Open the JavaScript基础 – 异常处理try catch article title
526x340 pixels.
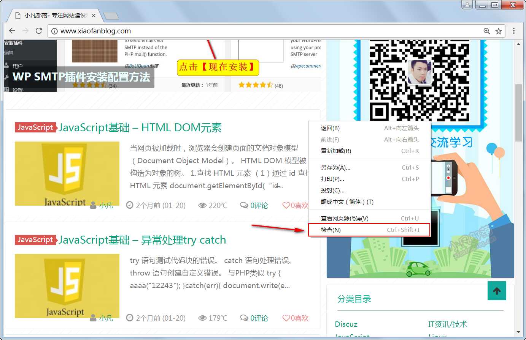tap(142, 240)
